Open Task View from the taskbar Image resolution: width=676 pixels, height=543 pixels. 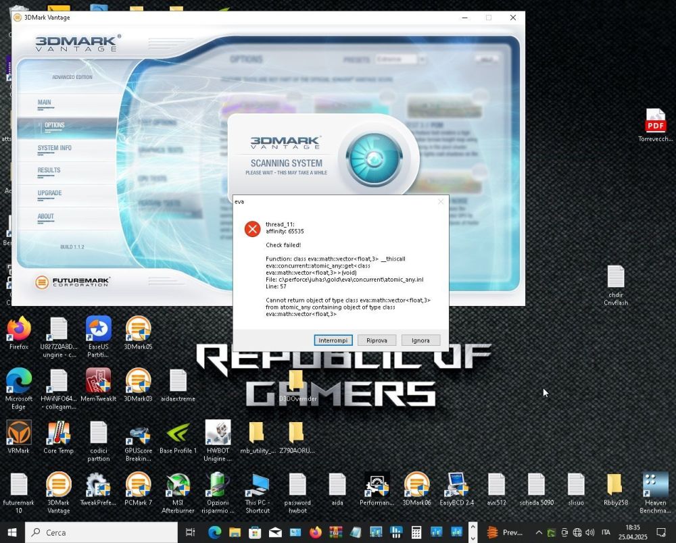[190, 533]
